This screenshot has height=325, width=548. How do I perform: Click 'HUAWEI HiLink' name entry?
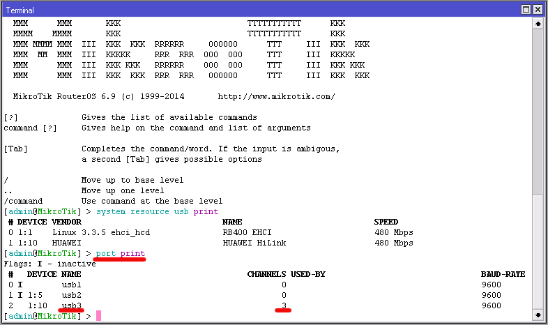click(x=254, y=243)
